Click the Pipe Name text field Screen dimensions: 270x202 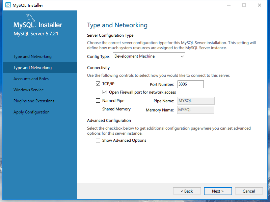pos(196,101)
